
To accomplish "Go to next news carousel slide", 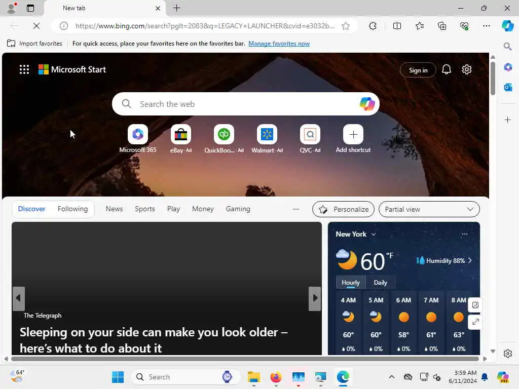I will tap(315, 298).
